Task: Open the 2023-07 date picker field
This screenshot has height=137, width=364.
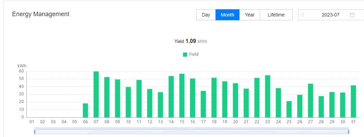Action: 331,15
